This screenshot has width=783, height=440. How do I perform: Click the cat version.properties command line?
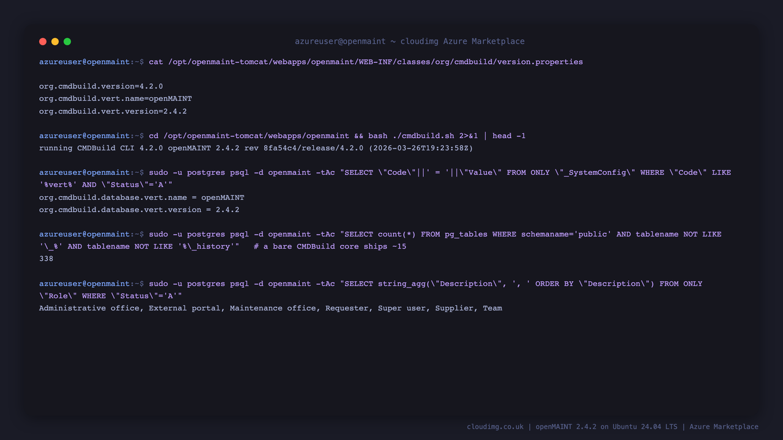[x=311, y=62]
